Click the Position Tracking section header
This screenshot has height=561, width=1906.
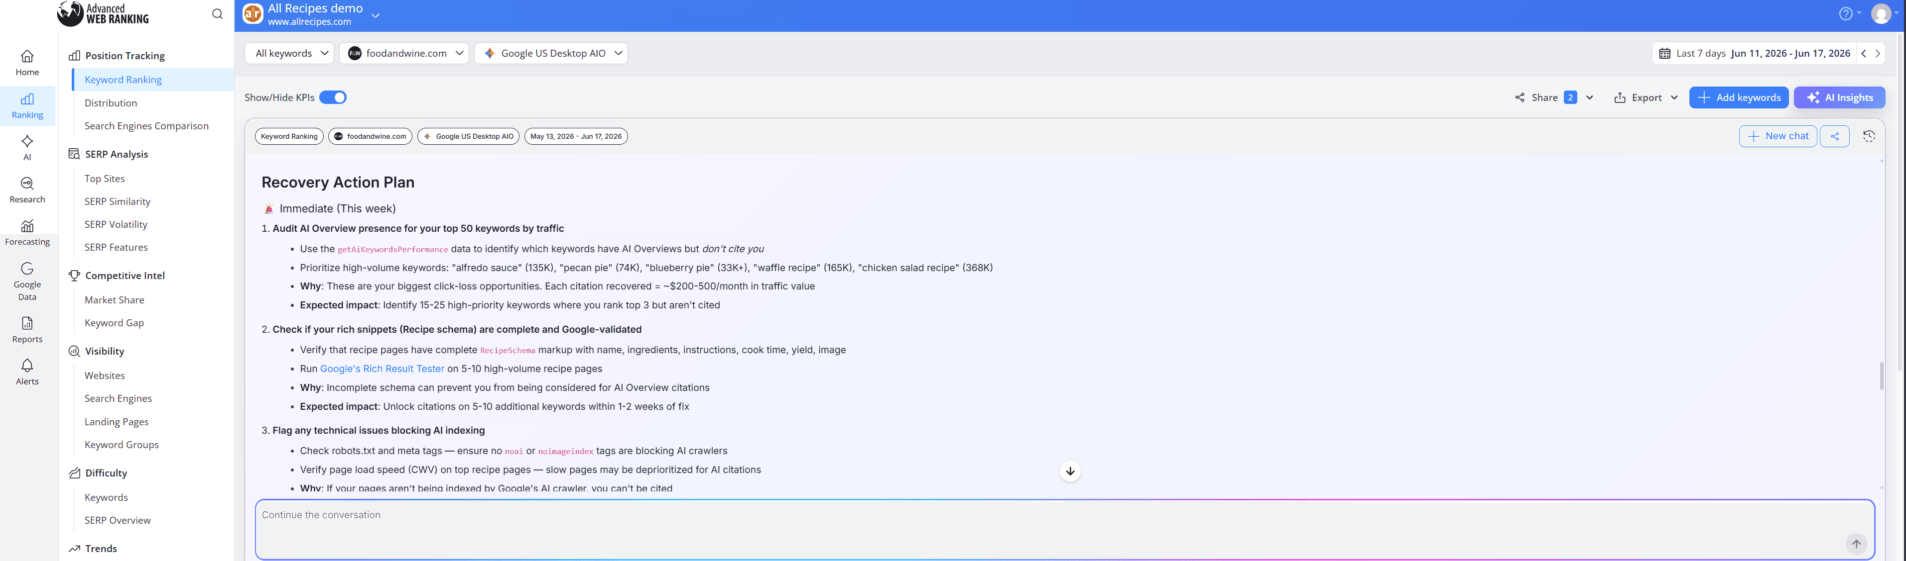117,55
